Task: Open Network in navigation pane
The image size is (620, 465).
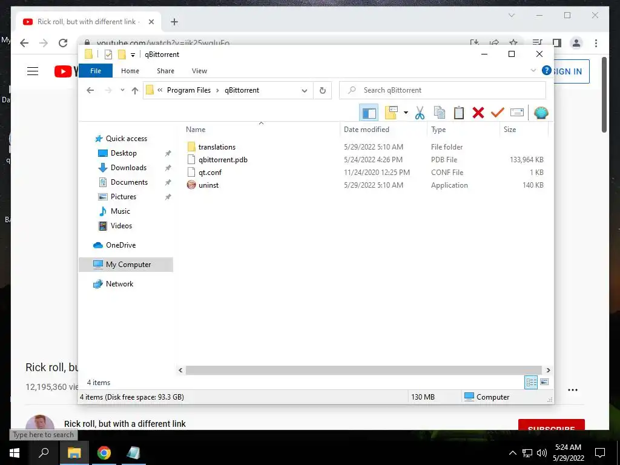Action: 119,284
